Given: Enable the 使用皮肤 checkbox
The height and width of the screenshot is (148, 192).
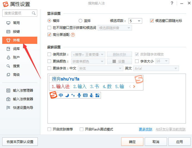Looking at the screenshot, I should (x=49, y=54).
